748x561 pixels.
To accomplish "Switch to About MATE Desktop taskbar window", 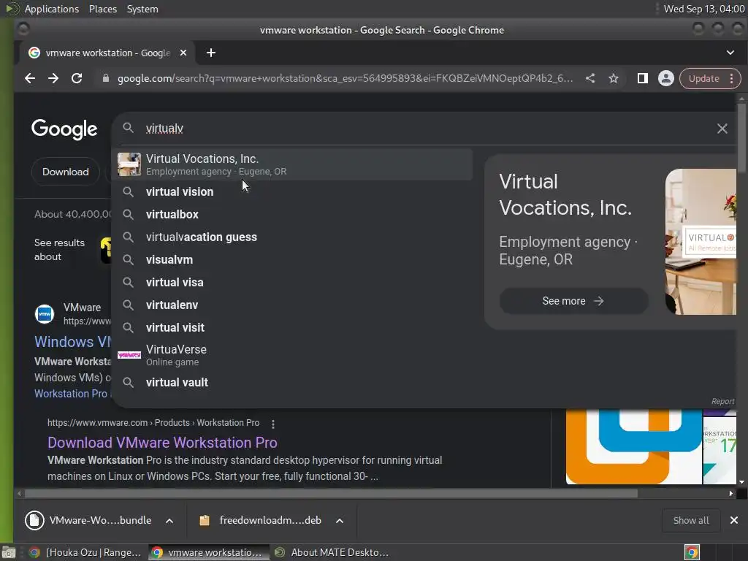I will coord(332,552).
